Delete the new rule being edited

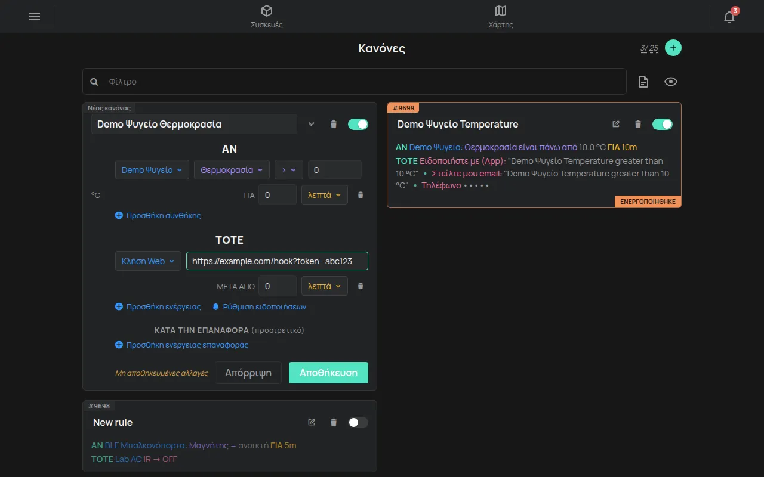pyautogui.click(x=334, y=124)
